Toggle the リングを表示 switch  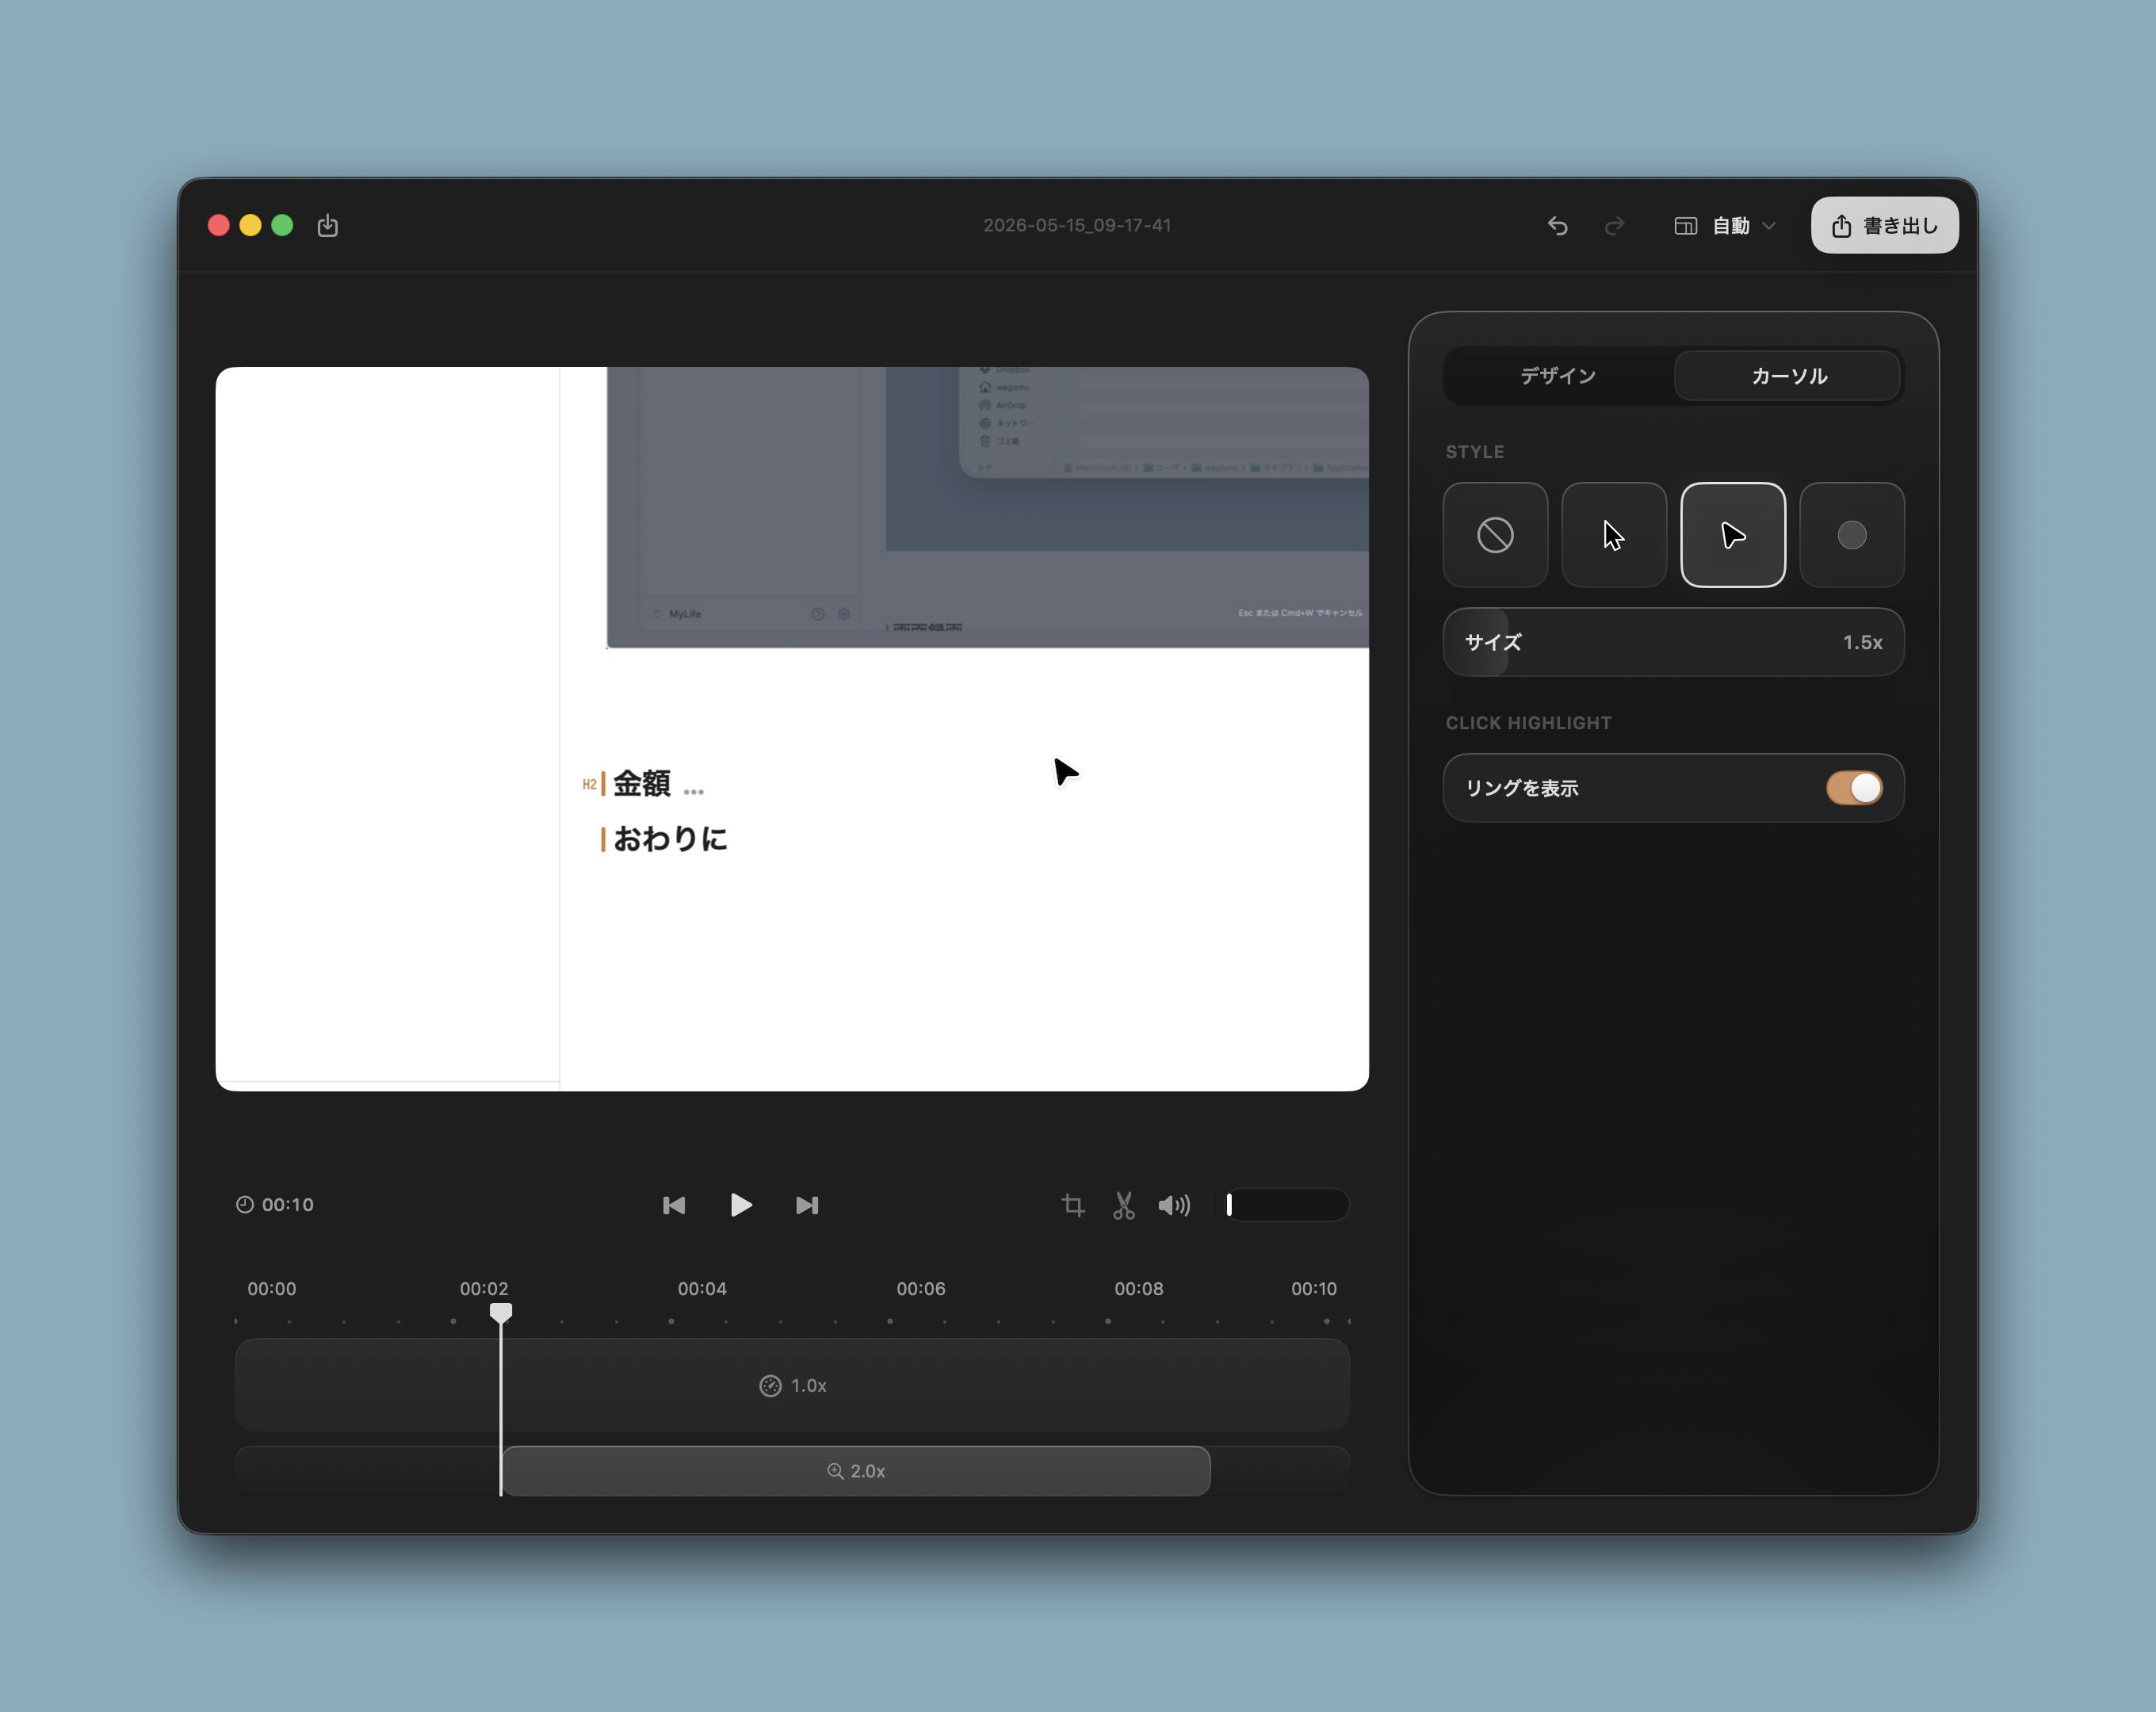pos(1854,788)
